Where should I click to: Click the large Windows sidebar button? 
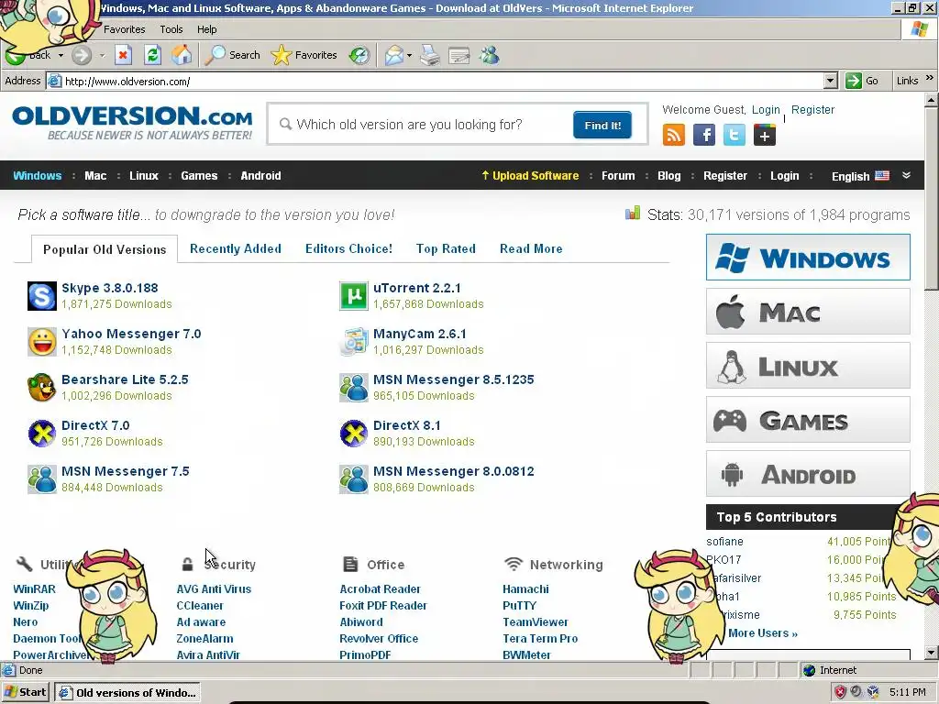pyautogui.click(x=808, y=258)
